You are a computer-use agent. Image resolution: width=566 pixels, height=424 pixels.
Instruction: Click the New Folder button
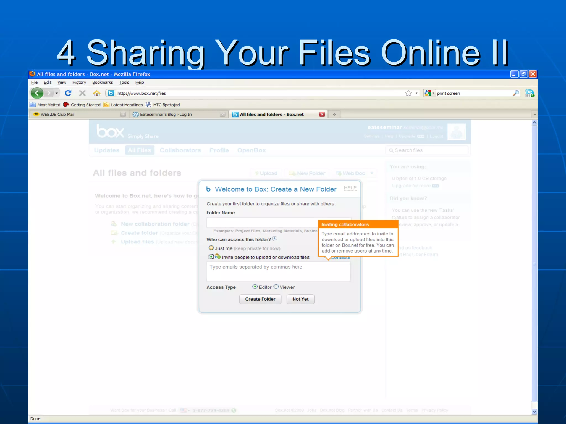[x=307, y=173]
